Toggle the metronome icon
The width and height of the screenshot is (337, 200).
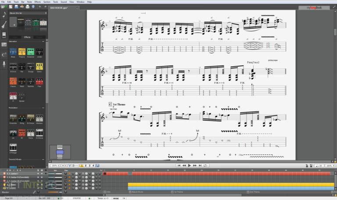click(307, 166)
